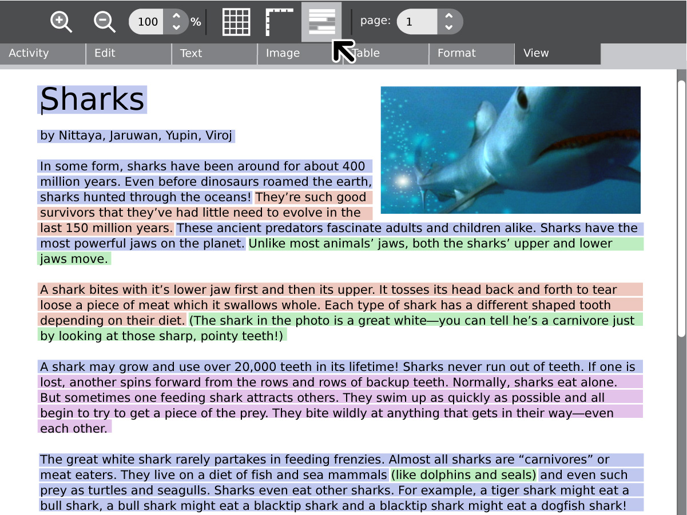The height and width of the screenshot is (515, 687).
Task: Decrease zoom percentage with down arrow
Action: tap(176, 27)
